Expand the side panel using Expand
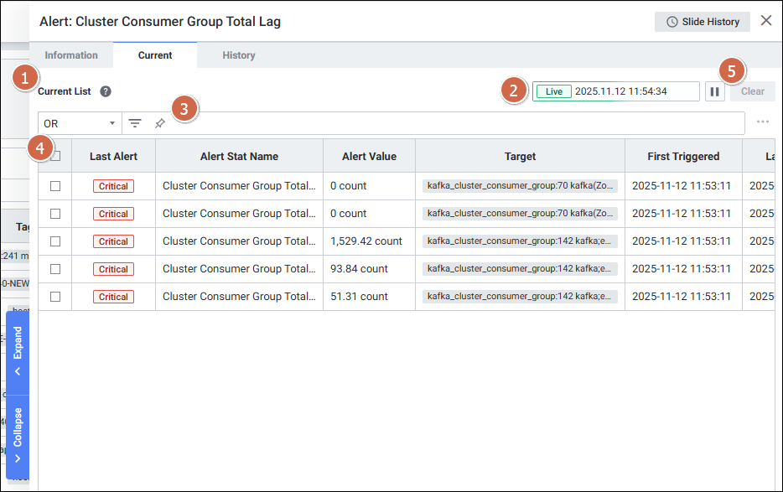Image resolution: width=783 pixels, height=492 pixels. coord(18,352)
